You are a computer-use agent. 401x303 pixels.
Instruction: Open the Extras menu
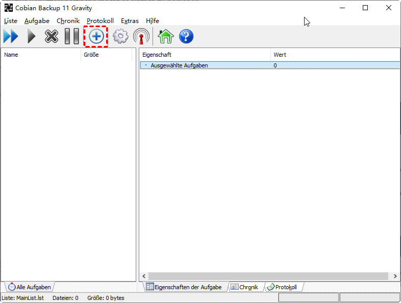[x=130, y=21]
